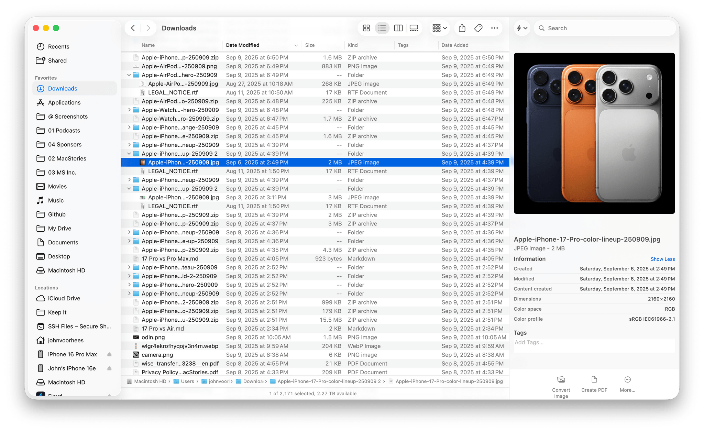Viewport: 704px width, 432px height.
Task: Click Macintosh HD in the path bar
Action: [x=147, y=381]
